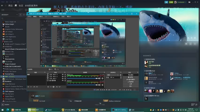The height and width of the screenshot is (112, 200).
Task: Toggle lock on the third text source
Action: tap(65, 78)
